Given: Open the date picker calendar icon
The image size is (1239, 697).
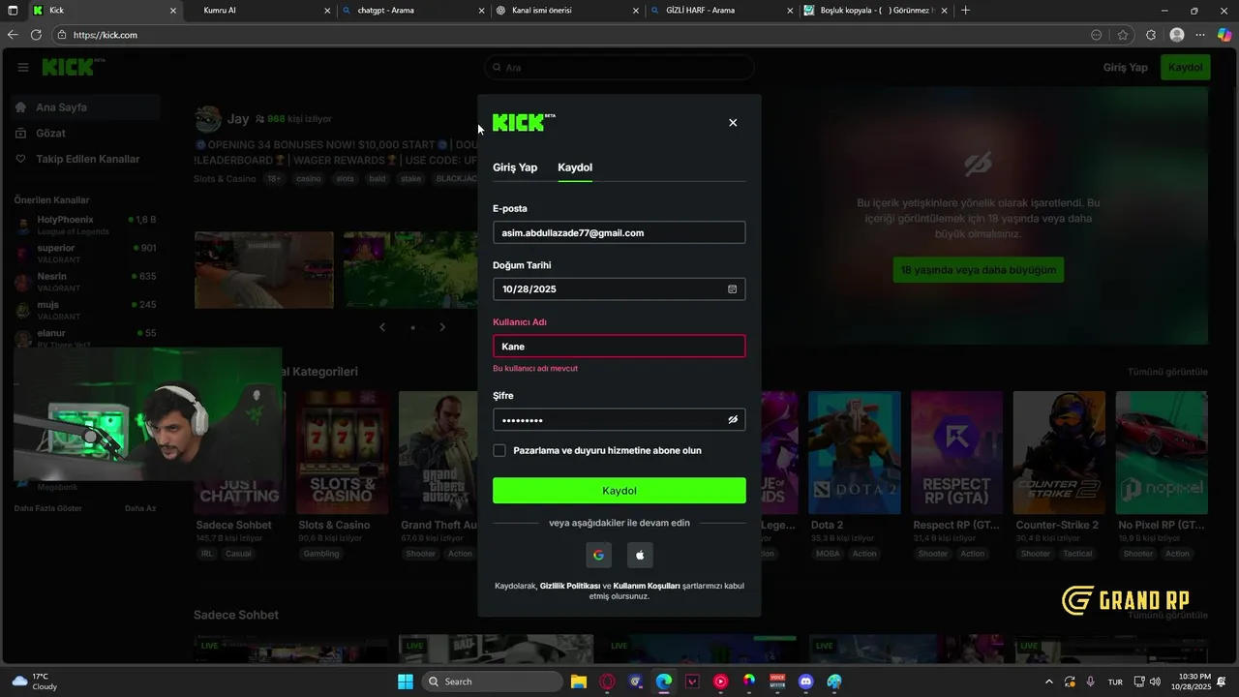Looking at the screenshot, I should [732, 288].
